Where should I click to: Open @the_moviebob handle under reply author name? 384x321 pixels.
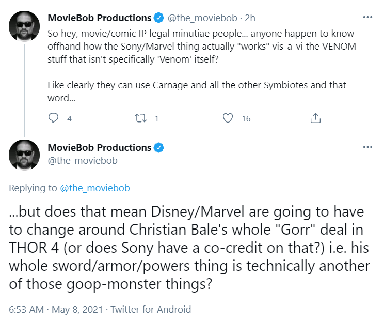(x=83, y=161)
